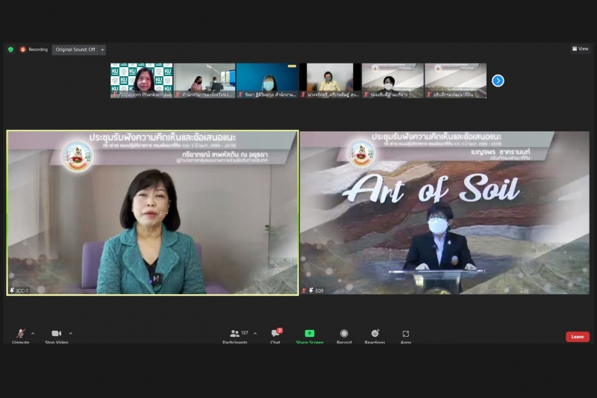Open the Apps panel

(405, 335)
